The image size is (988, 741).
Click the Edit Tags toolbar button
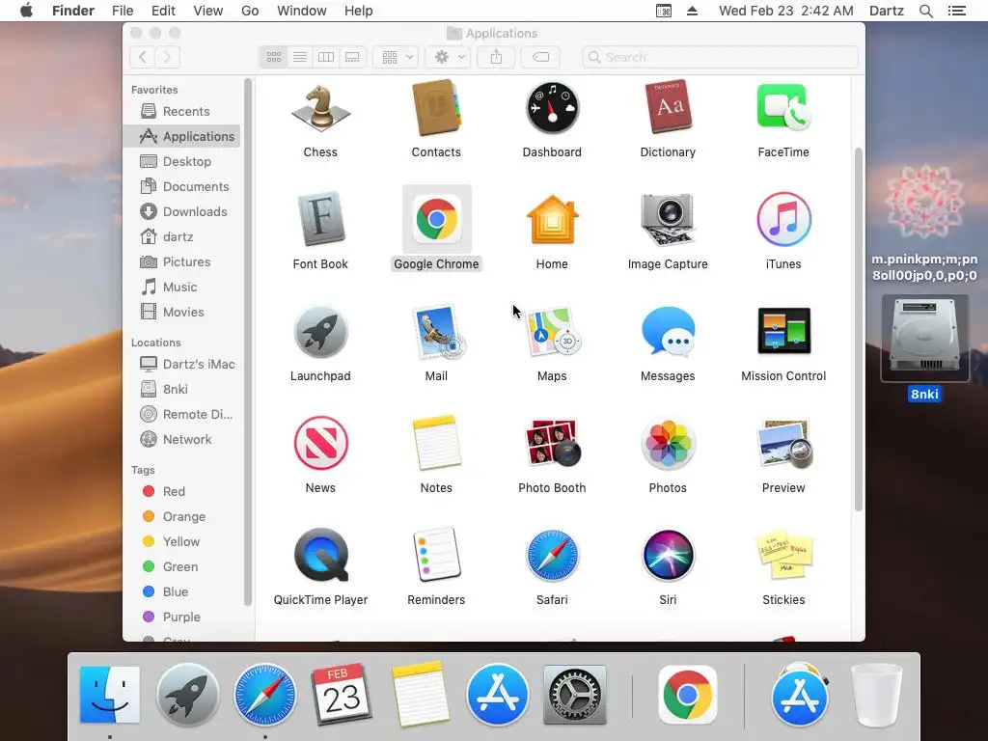coord(540,57)
